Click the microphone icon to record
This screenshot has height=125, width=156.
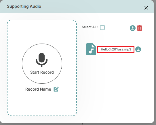(x=41, y=60)
